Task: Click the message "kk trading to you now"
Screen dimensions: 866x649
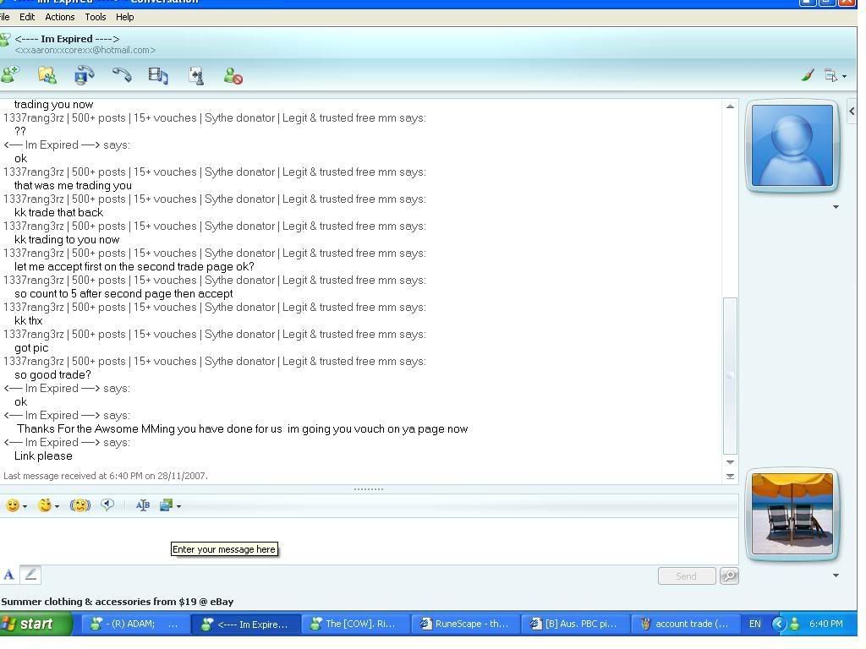Action: [67, 239]
